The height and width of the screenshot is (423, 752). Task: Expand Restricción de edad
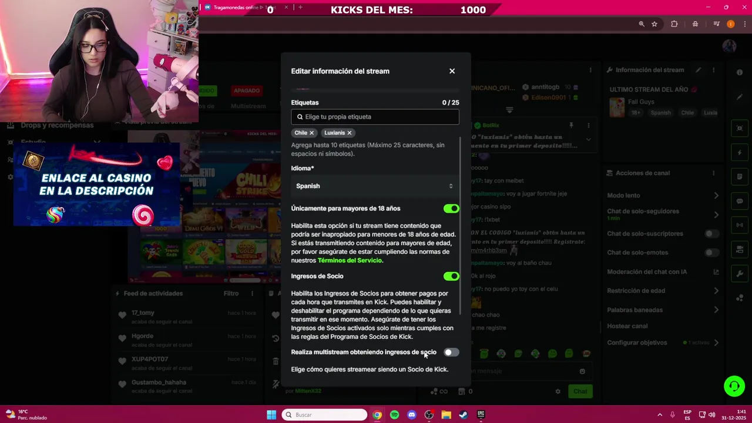[716, 291]
